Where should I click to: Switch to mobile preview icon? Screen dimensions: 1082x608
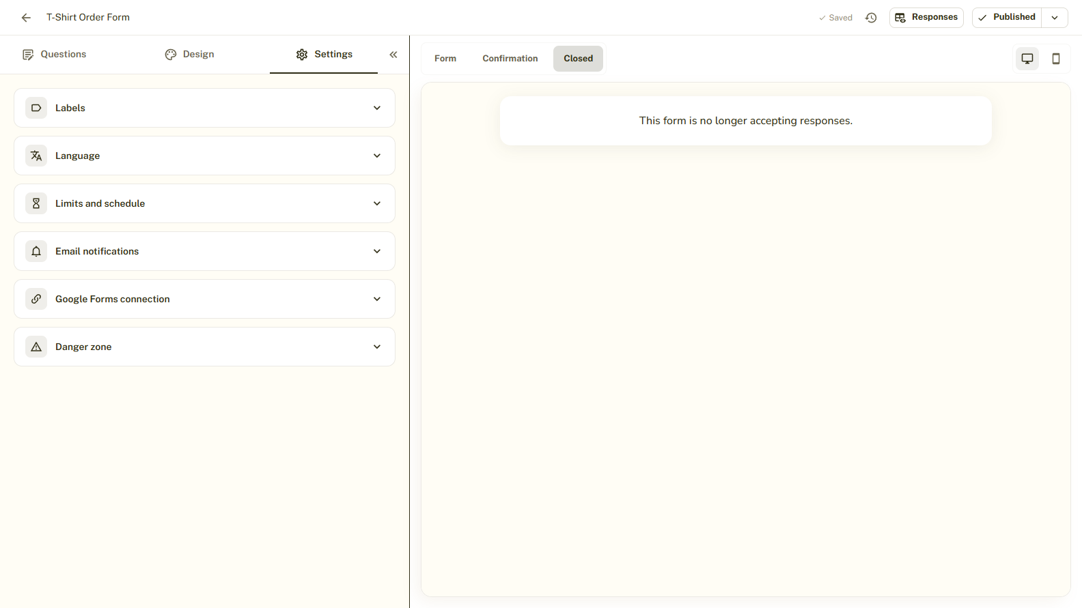pyautogui.click(x=1056, y=59)
